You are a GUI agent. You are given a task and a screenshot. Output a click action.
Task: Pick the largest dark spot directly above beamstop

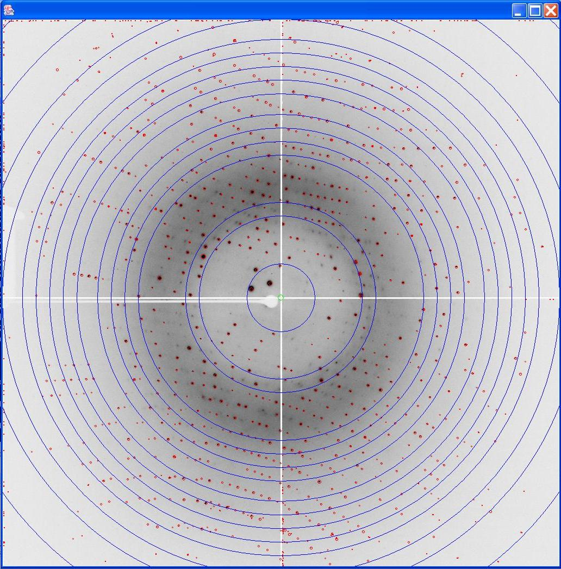click(x=269, y=283)
